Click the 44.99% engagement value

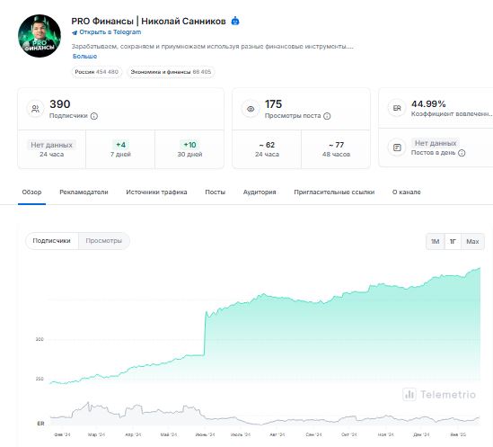click(428, 103)
